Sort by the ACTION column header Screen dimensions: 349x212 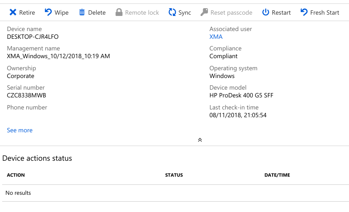(x=16, y=175)
